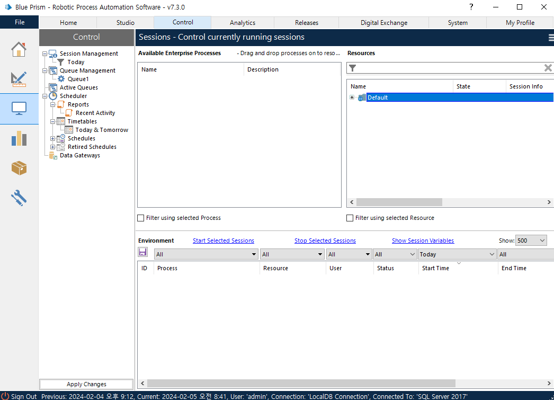
Task: Click Start Selected Sessions link
Action: 224,241
